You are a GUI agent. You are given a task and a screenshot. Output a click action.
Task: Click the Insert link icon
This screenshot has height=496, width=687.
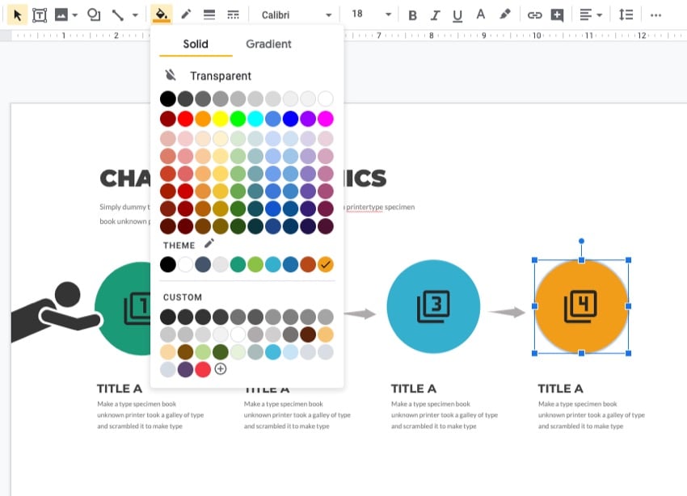pos(534,15)
